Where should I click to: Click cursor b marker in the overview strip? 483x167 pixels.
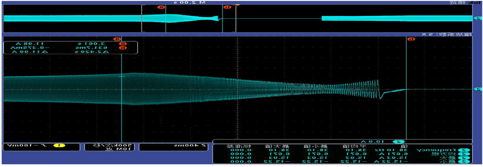[x=227, y=7]
